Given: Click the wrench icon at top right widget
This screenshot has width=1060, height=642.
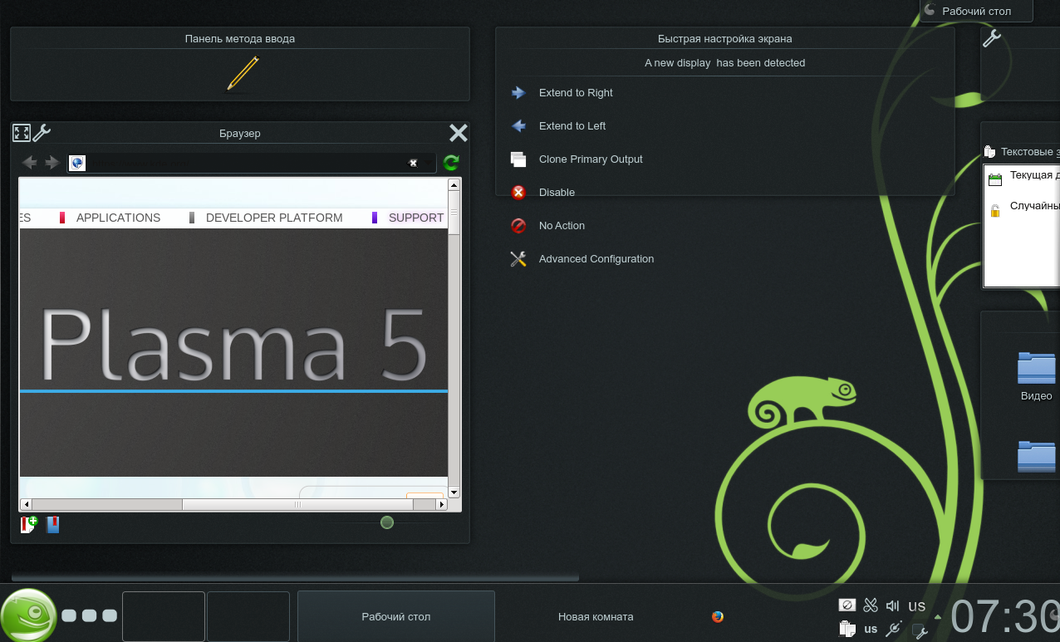Looking at the screenshot, I should click(x=991, y=38).
